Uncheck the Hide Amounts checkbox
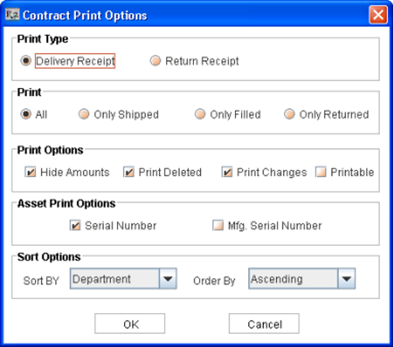The image size is (393, 347). [30, 172]
